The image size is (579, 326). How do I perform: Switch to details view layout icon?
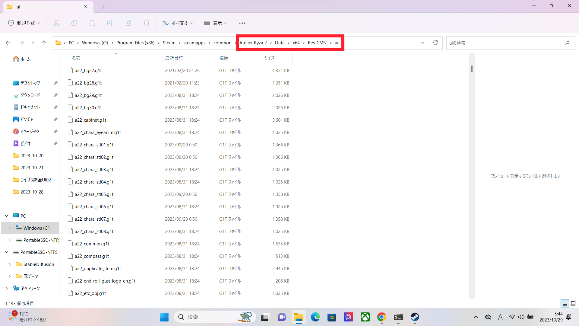[565, 303]
